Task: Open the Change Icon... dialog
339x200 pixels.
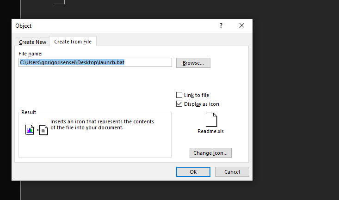Action: (210, 153)
